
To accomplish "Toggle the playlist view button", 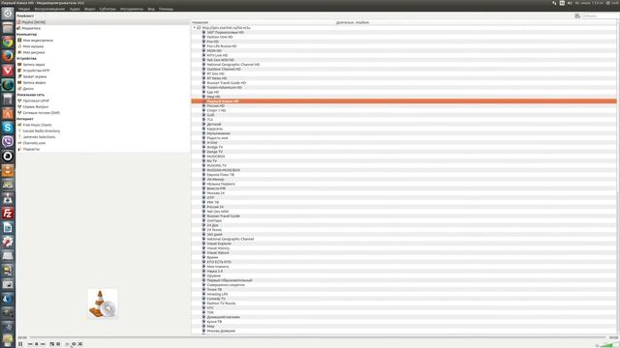I will point(67,344).
